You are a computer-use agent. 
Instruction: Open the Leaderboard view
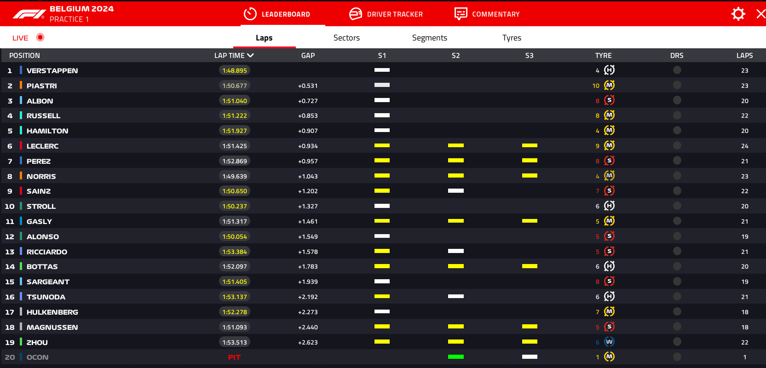277,14
